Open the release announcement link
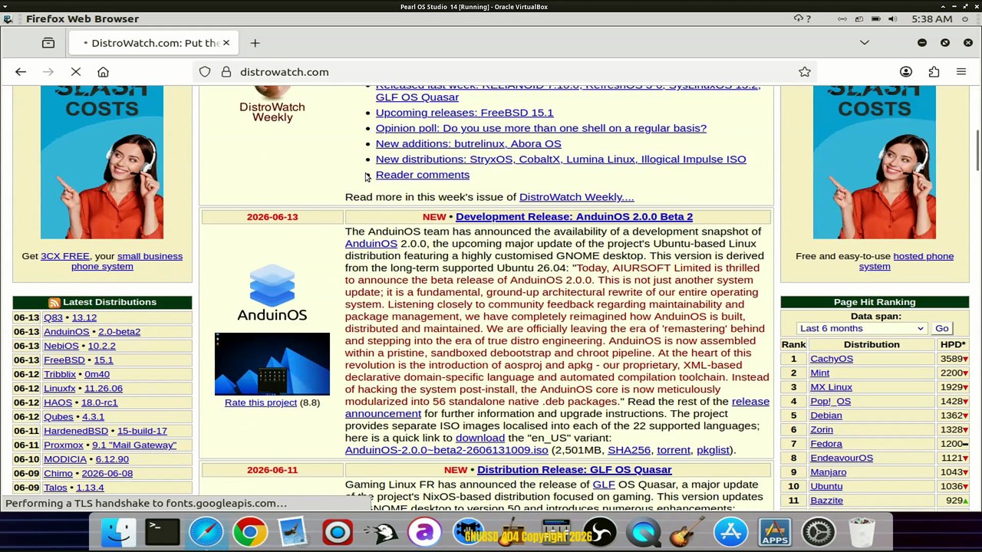The width and height of the screenshot is (982, 552). (x=750, y=402)
